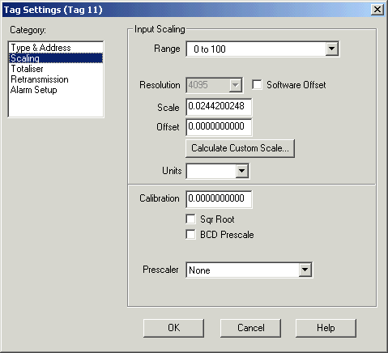Click the Scale value field
This screenshot has width=388, height=353.
coord(219,107)
